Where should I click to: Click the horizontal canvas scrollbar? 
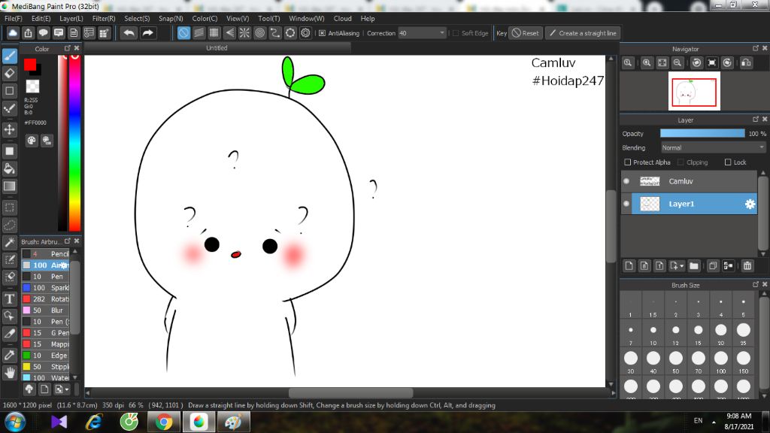coord(350,392)
